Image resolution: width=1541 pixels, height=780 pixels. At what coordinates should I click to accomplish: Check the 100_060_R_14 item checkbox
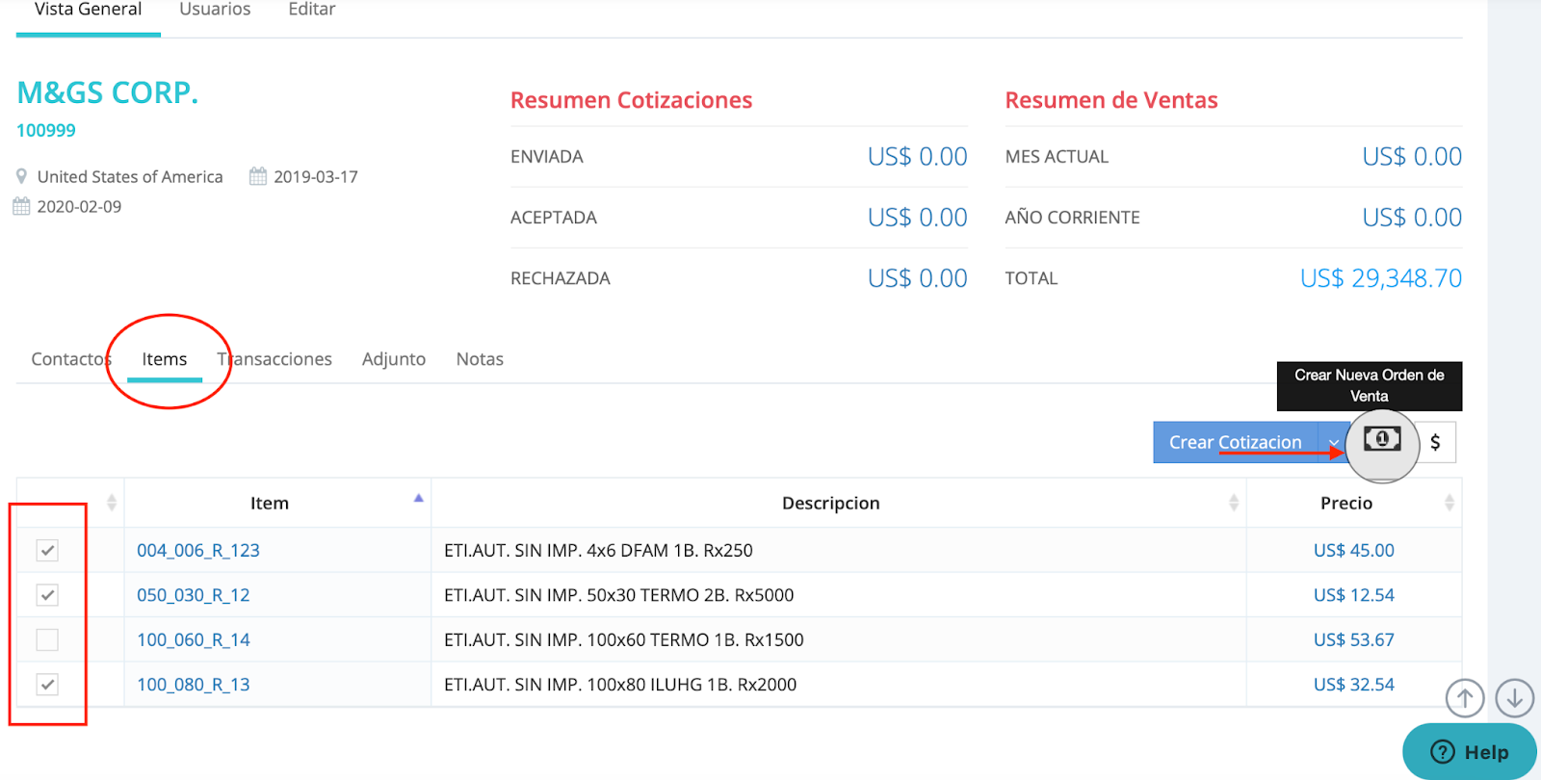point(47,639)
